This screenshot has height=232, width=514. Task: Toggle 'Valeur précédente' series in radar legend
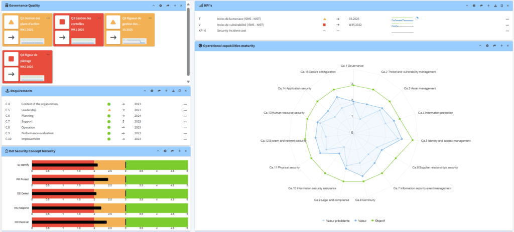click(x=336, y=220)
